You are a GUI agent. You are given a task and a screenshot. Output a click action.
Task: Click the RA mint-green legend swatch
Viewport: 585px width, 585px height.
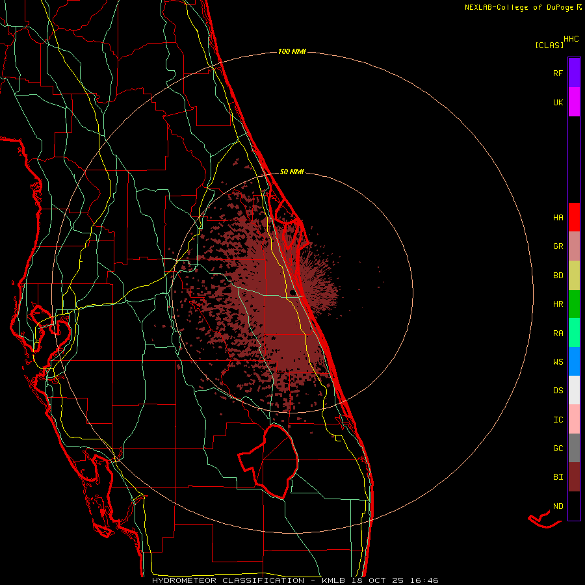574,333
